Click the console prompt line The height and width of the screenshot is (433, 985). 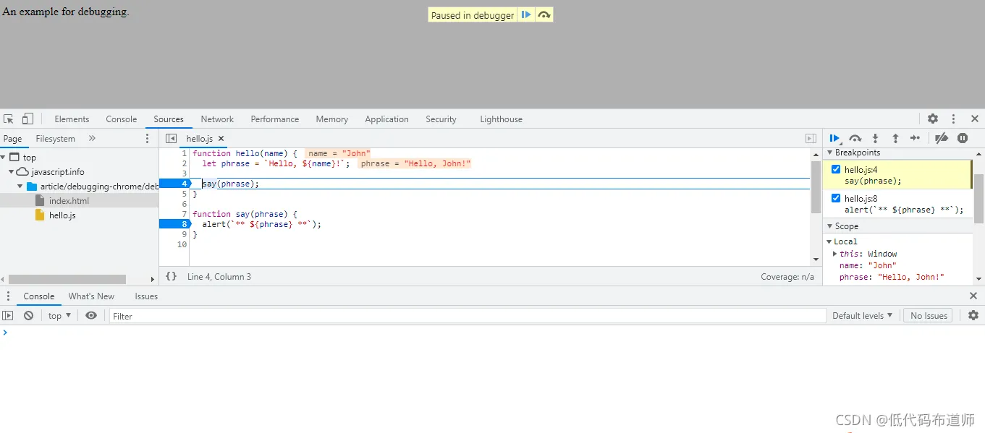pos(492,333)
